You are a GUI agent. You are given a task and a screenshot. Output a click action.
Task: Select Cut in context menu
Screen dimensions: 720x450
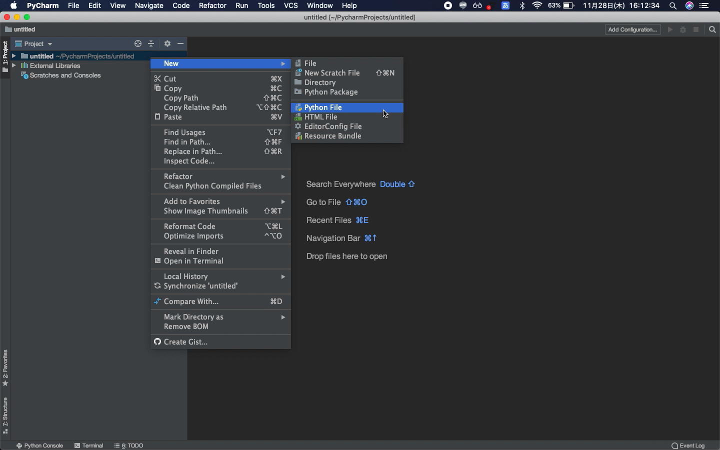pyautogui.click(x=220, y=79)
